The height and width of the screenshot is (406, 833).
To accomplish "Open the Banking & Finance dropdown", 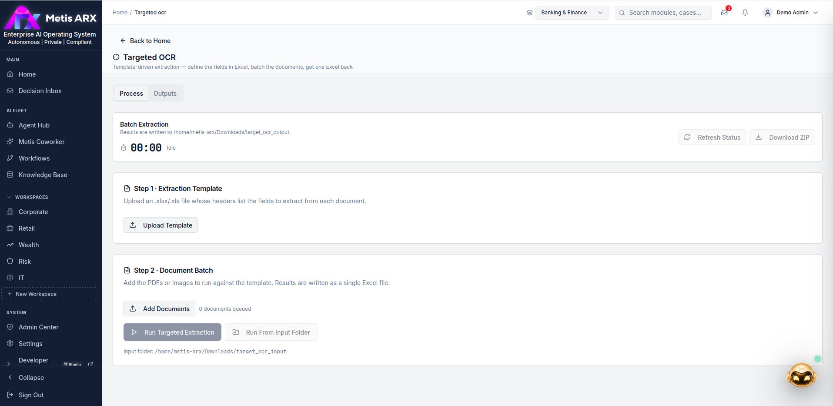I will point(572,13).
